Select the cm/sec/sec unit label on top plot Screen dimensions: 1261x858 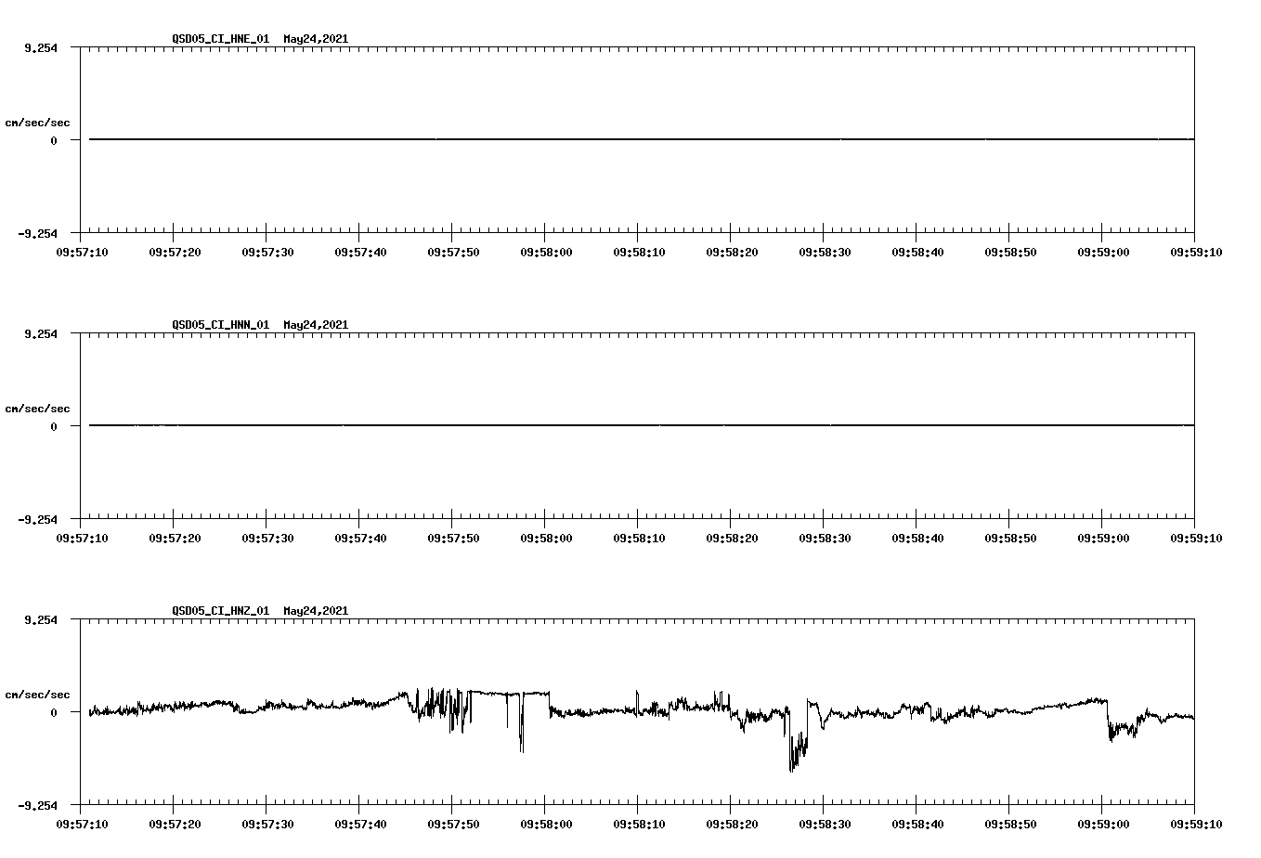point(38,122)
